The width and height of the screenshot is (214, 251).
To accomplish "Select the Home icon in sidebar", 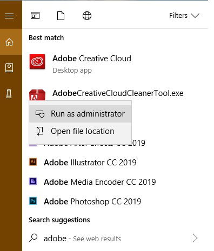I will click(x=9, y=42).
